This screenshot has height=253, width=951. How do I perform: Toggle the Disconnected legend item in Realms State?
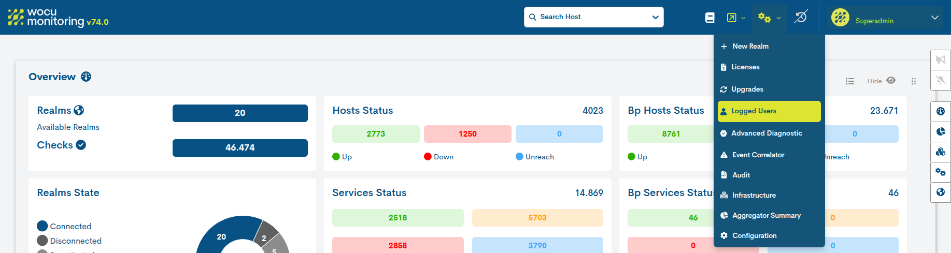69,241
